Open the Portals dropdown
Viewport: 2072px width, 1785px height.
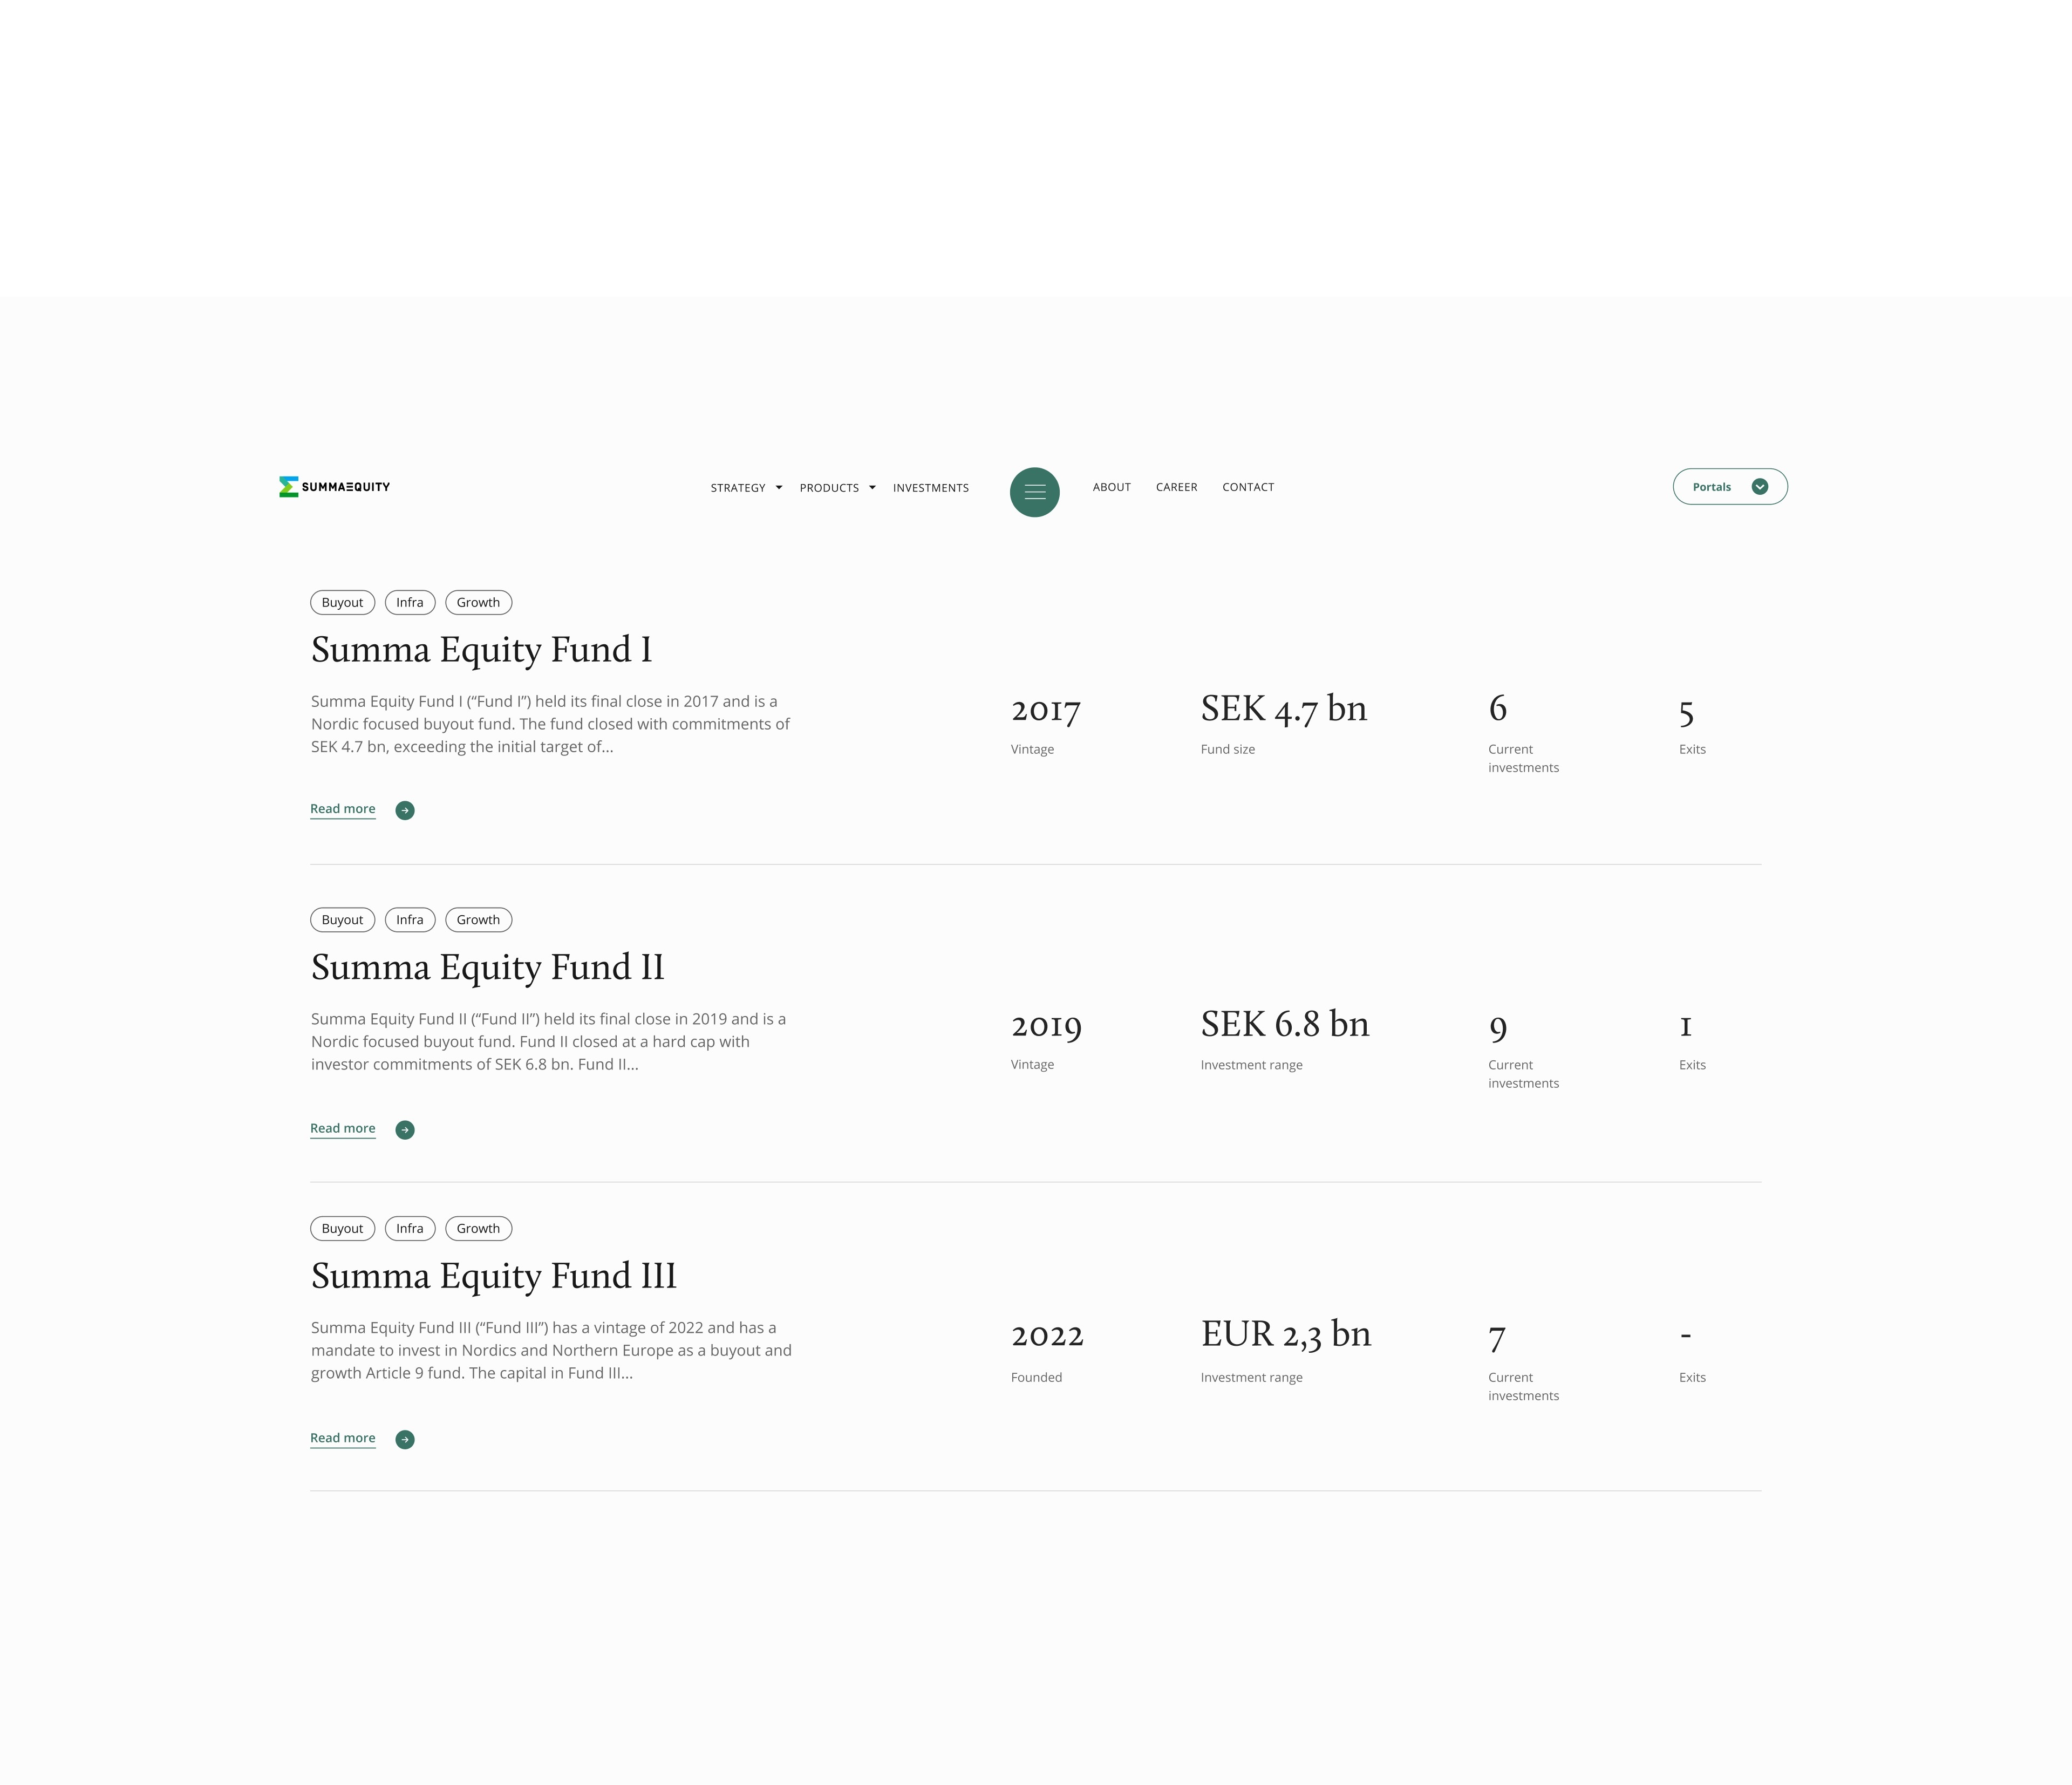[1730, 487]
